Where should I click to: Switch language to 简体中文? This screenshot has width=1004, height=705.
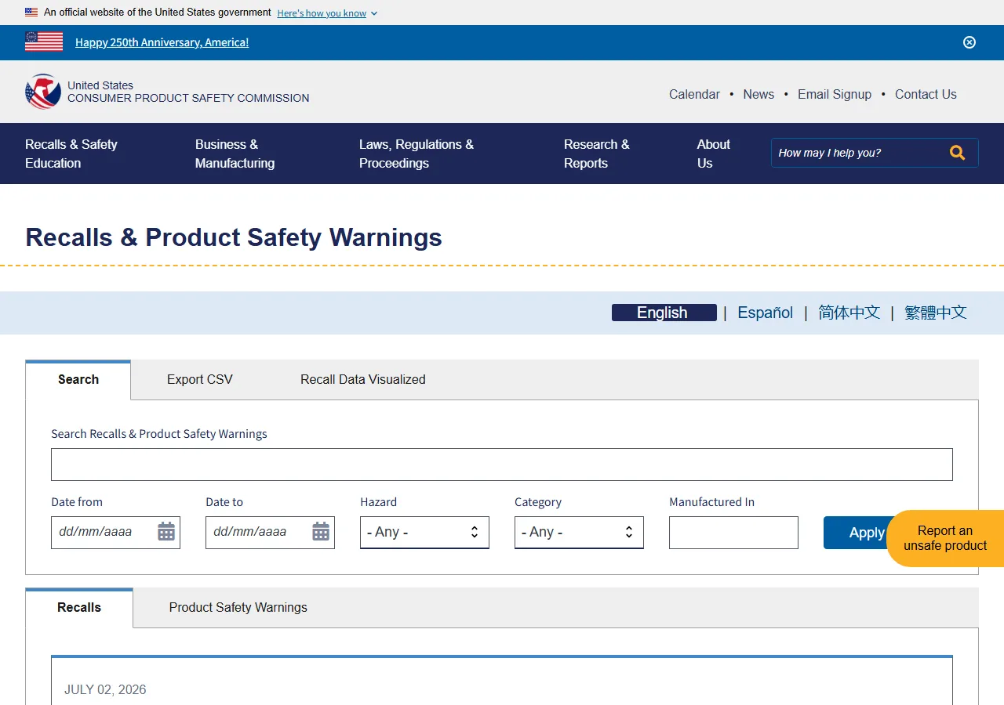click(x=849, y=313)
